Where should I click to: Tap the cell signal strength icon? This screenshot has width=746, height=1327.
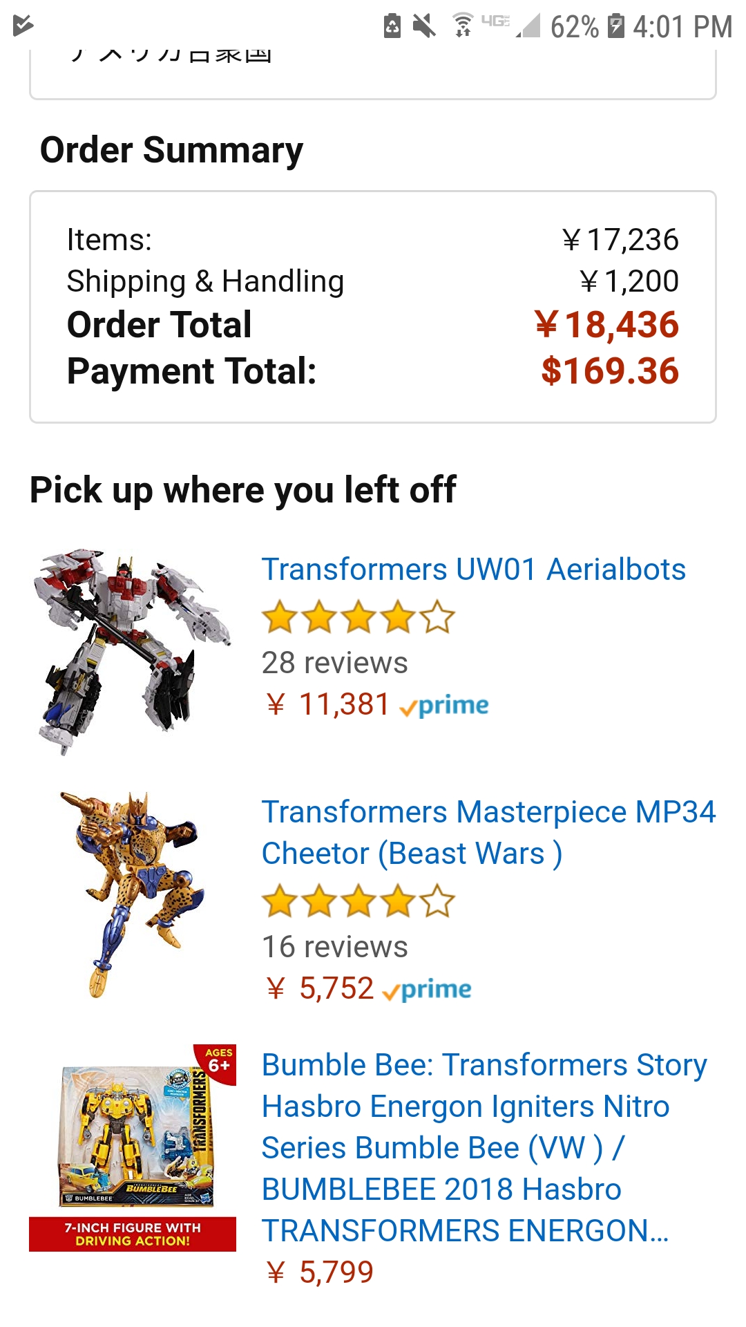[x=528, y=26]
